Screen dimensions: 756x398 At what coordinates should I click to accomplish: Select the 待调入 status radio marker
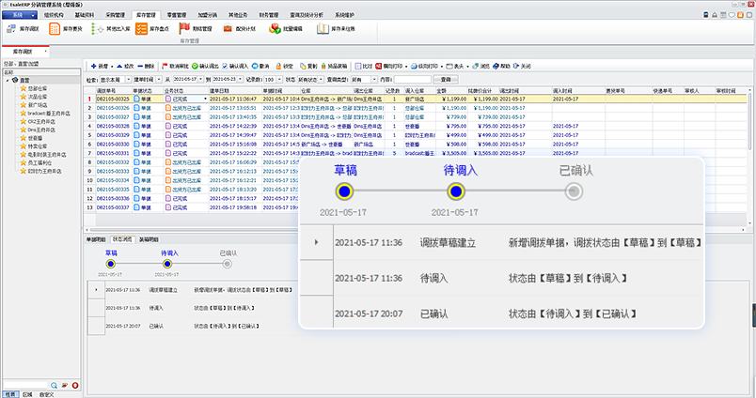[x=168, y=264]
